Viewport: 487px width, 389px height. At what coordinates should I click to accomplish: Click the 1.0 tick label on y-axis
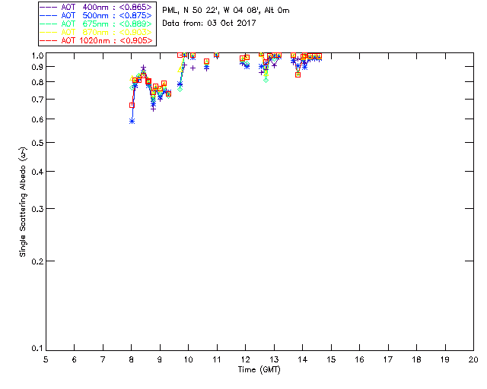tap(35, 56)
